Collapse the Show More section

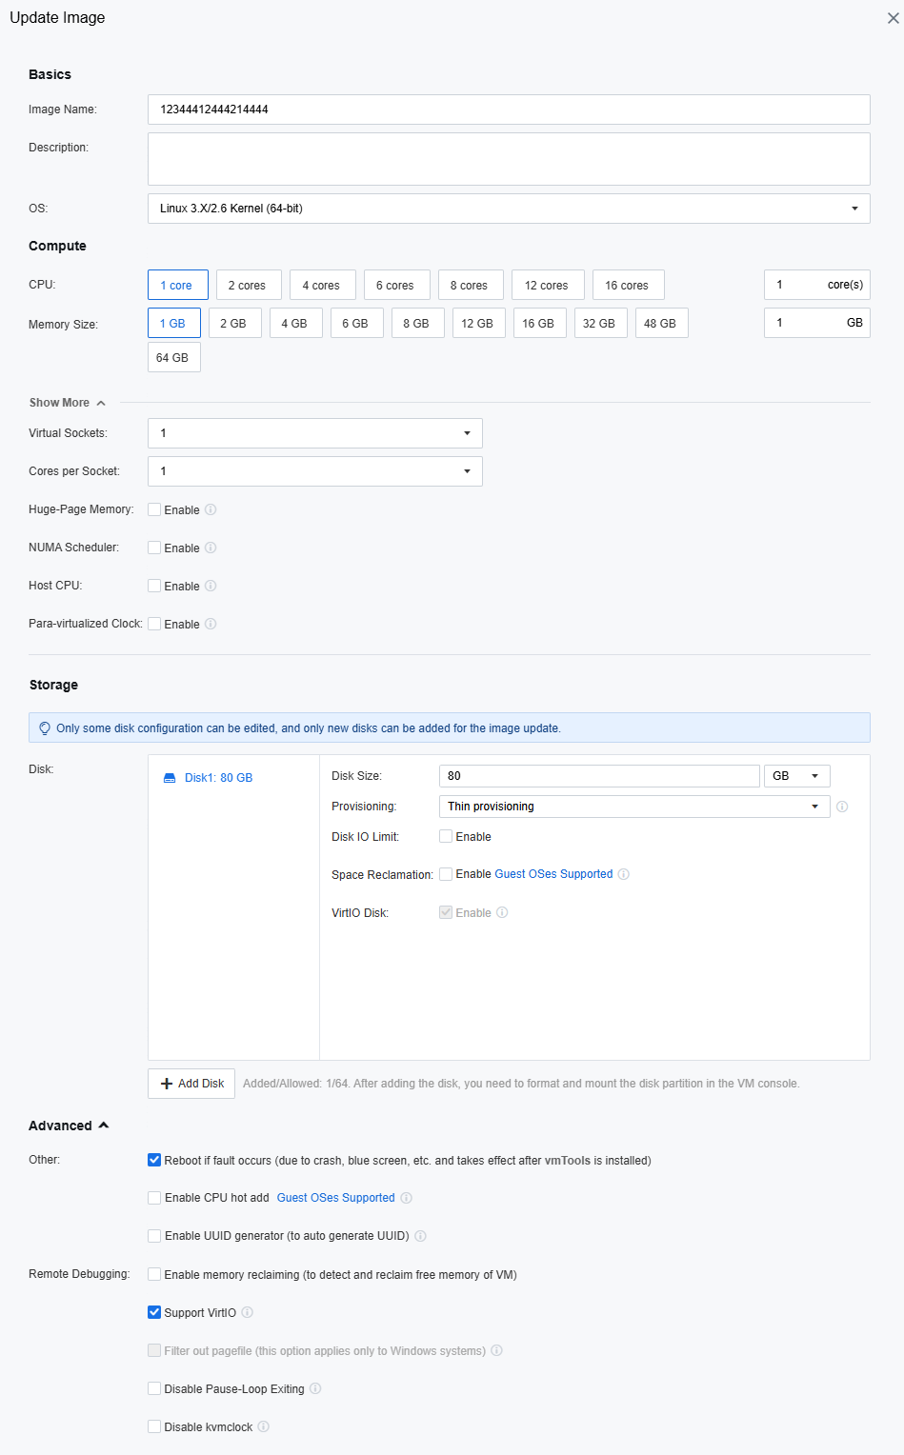point(67,403)
